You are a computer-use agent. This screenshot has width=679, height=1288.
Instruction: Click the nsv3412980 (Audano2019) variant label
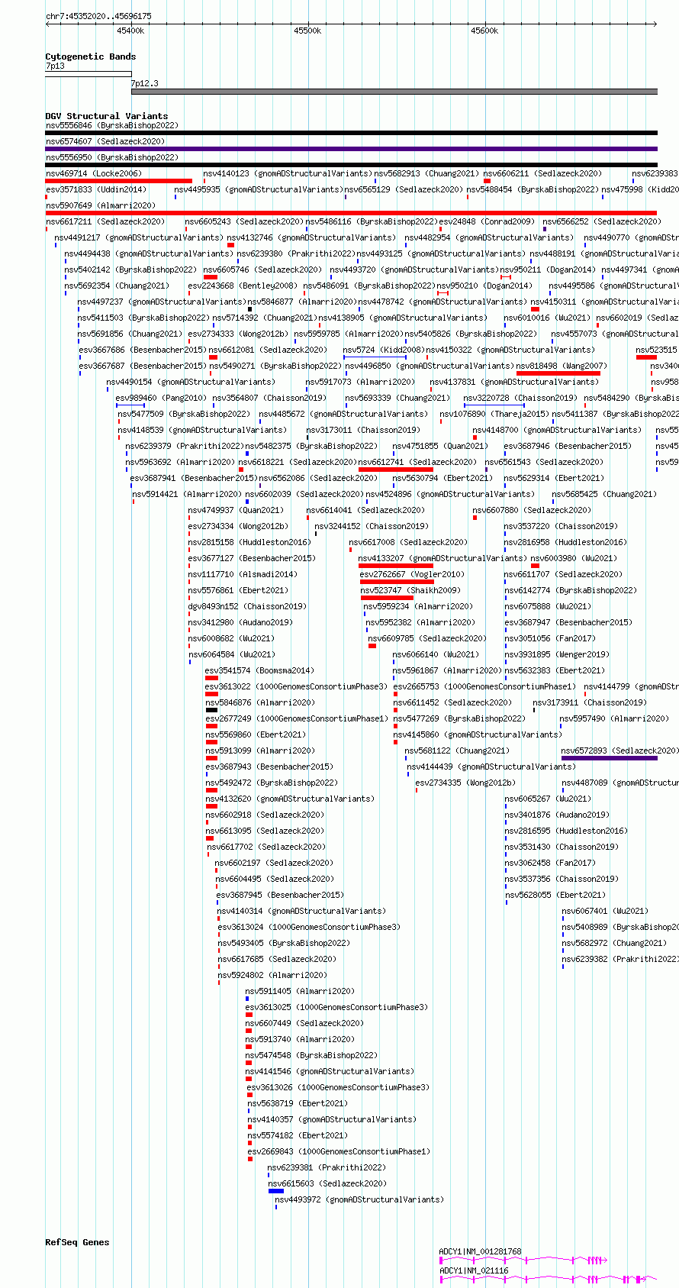click(x=240, y=622)
